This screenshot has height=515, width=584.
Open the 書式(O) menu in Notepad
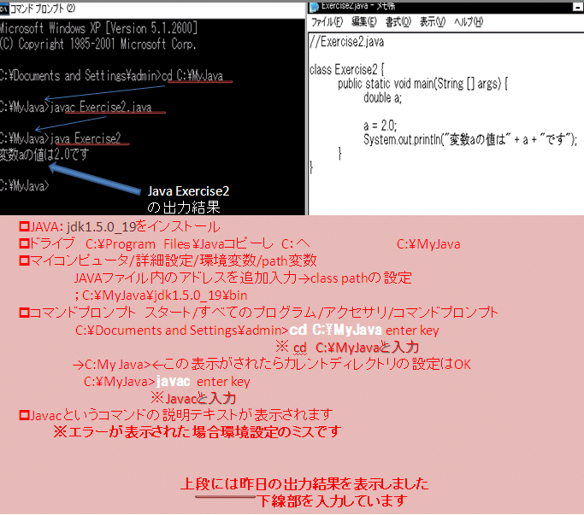point(398,22)
